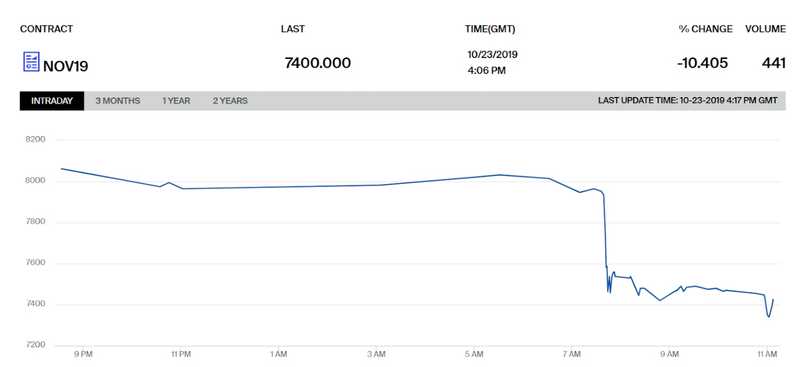Click the LAST column header

[293, 29]
